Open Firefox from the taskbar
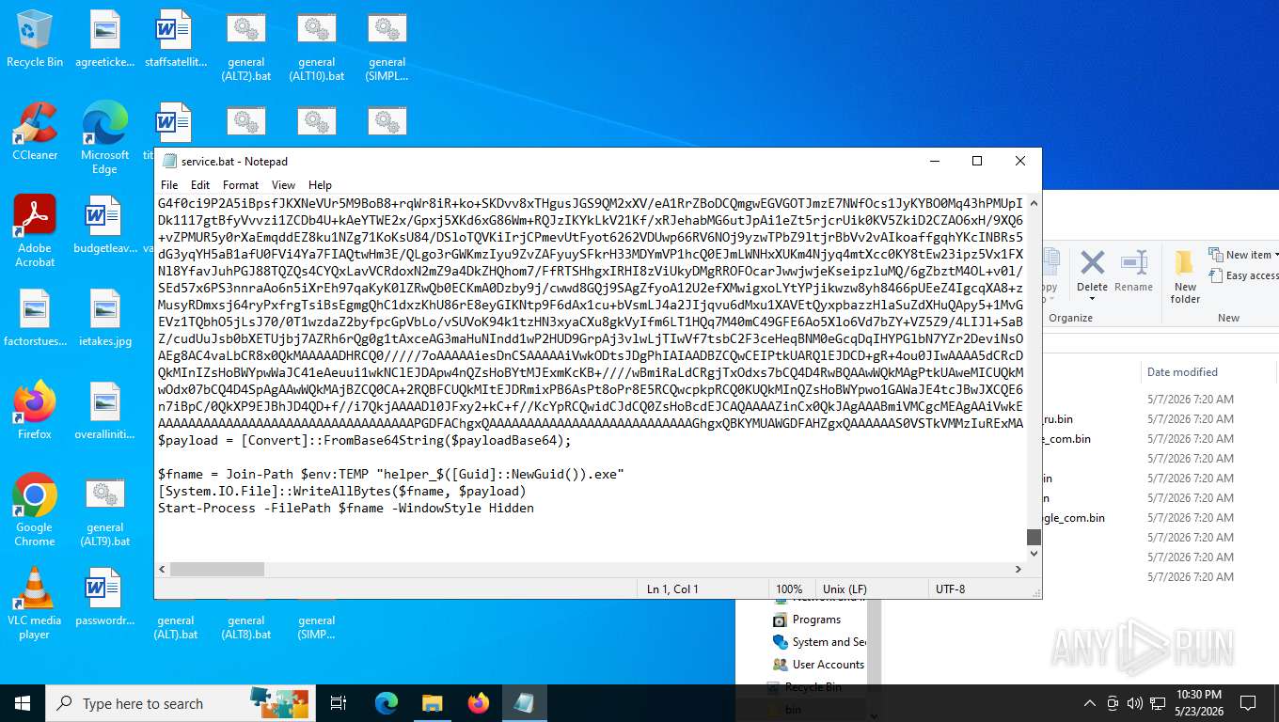1279x722 pixels. point(479,703)
